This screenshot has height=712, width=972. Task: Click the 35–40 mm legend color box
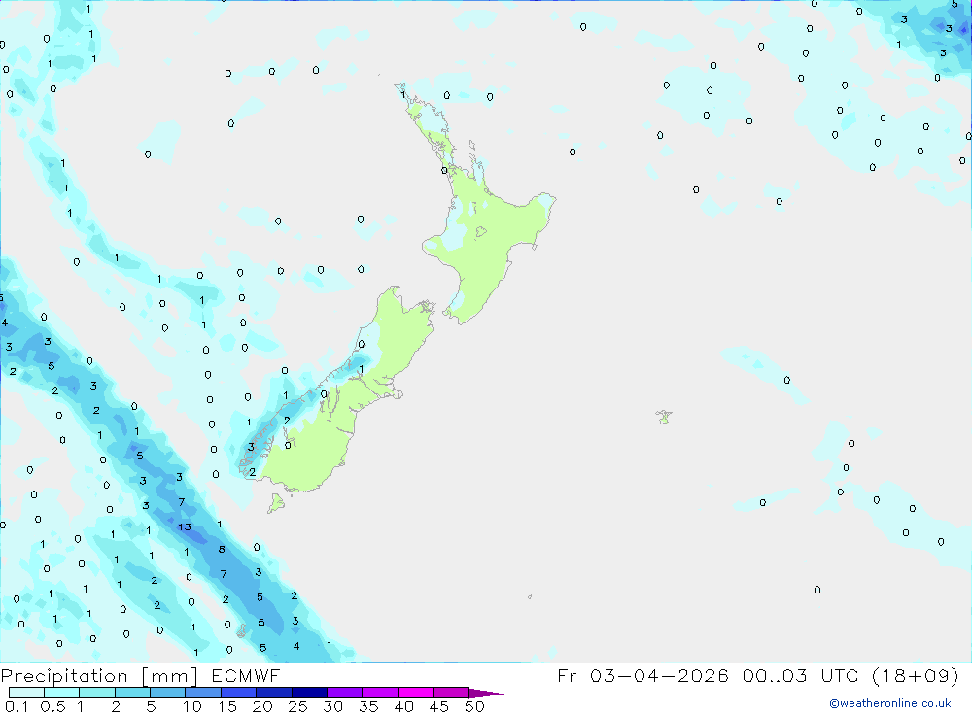pos(380,693)
